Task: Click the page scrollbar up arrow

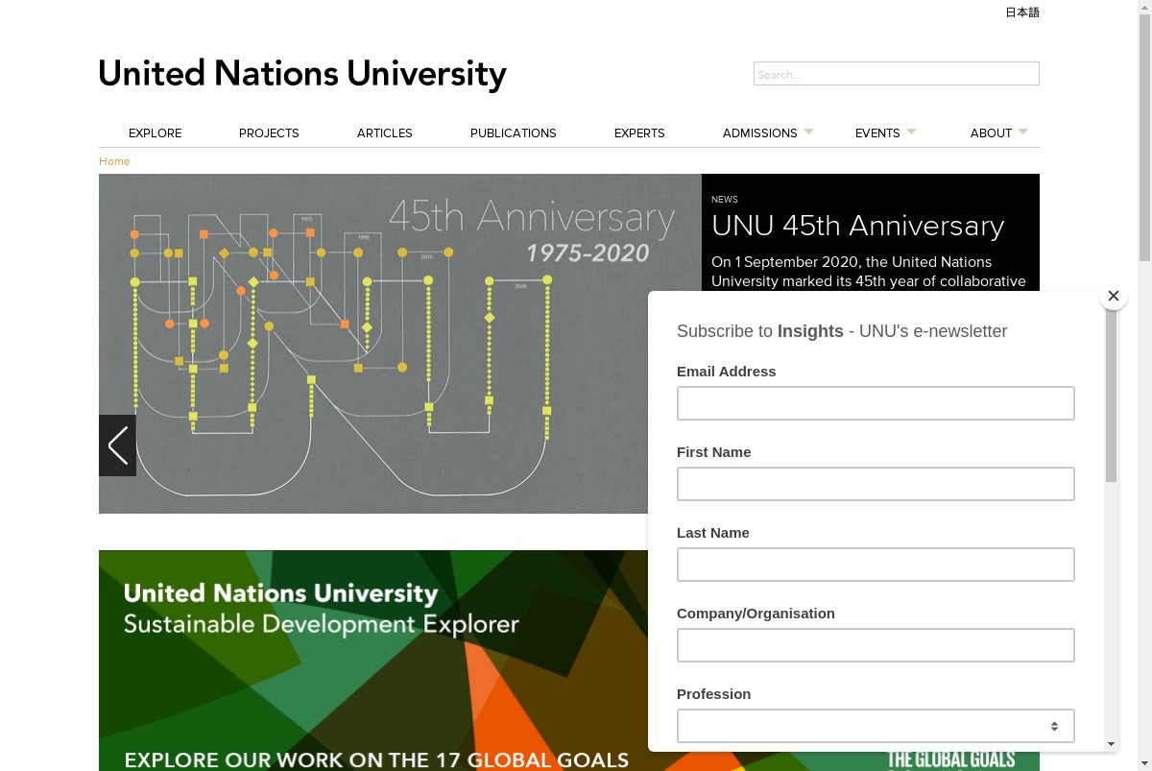Action: 1144,7
